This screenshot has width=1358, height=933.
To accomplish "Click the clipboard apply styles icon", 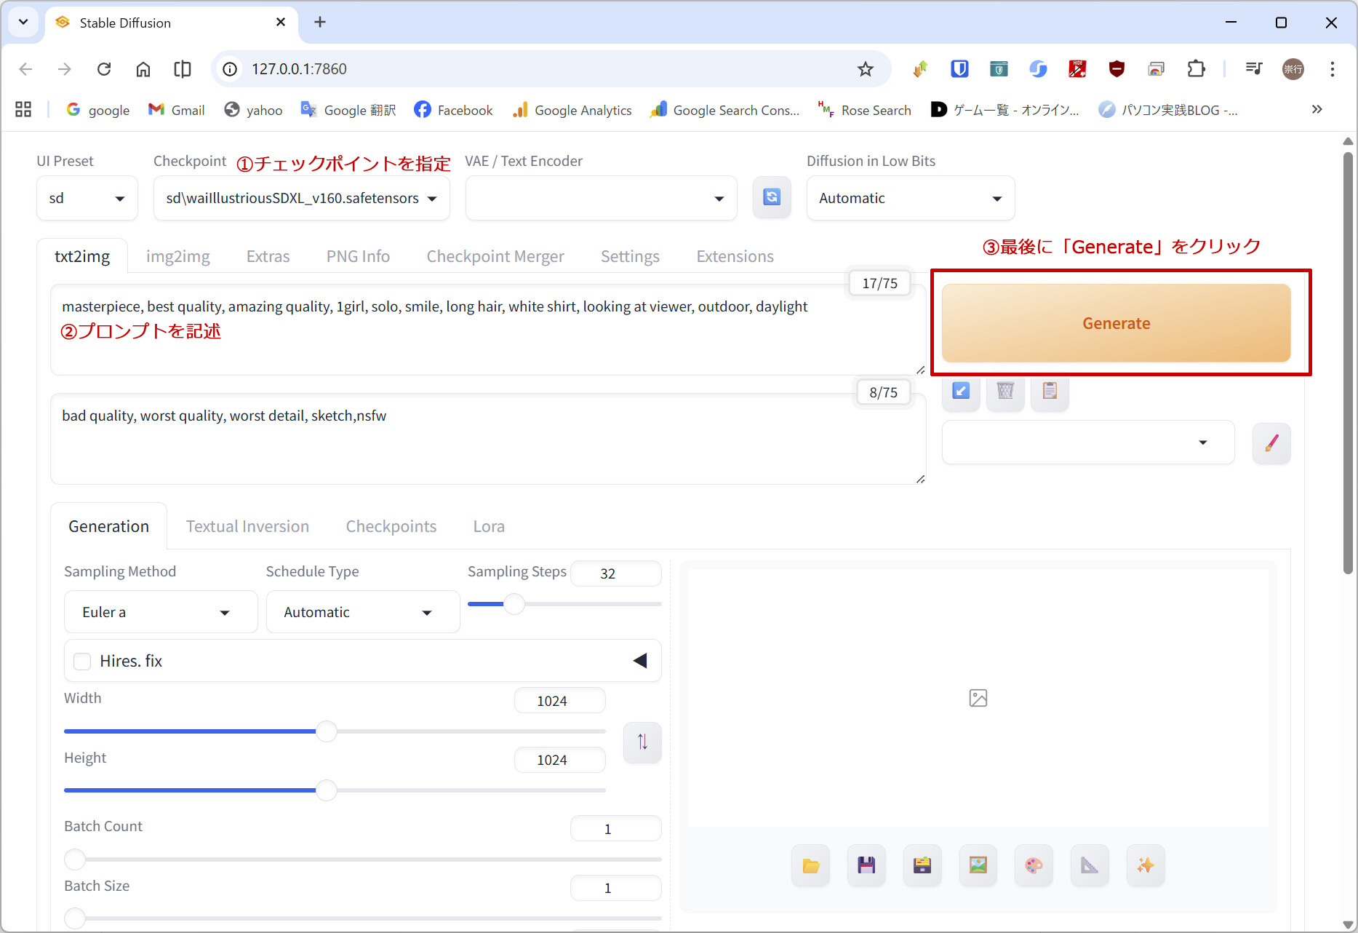I will click(x=1050, y=392).
